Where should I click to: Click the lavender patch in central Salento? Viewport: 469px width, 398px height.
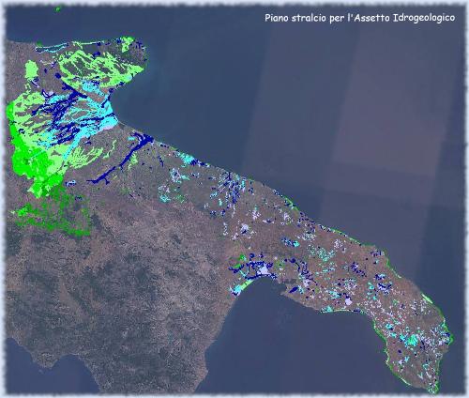[x=348, y=302]
